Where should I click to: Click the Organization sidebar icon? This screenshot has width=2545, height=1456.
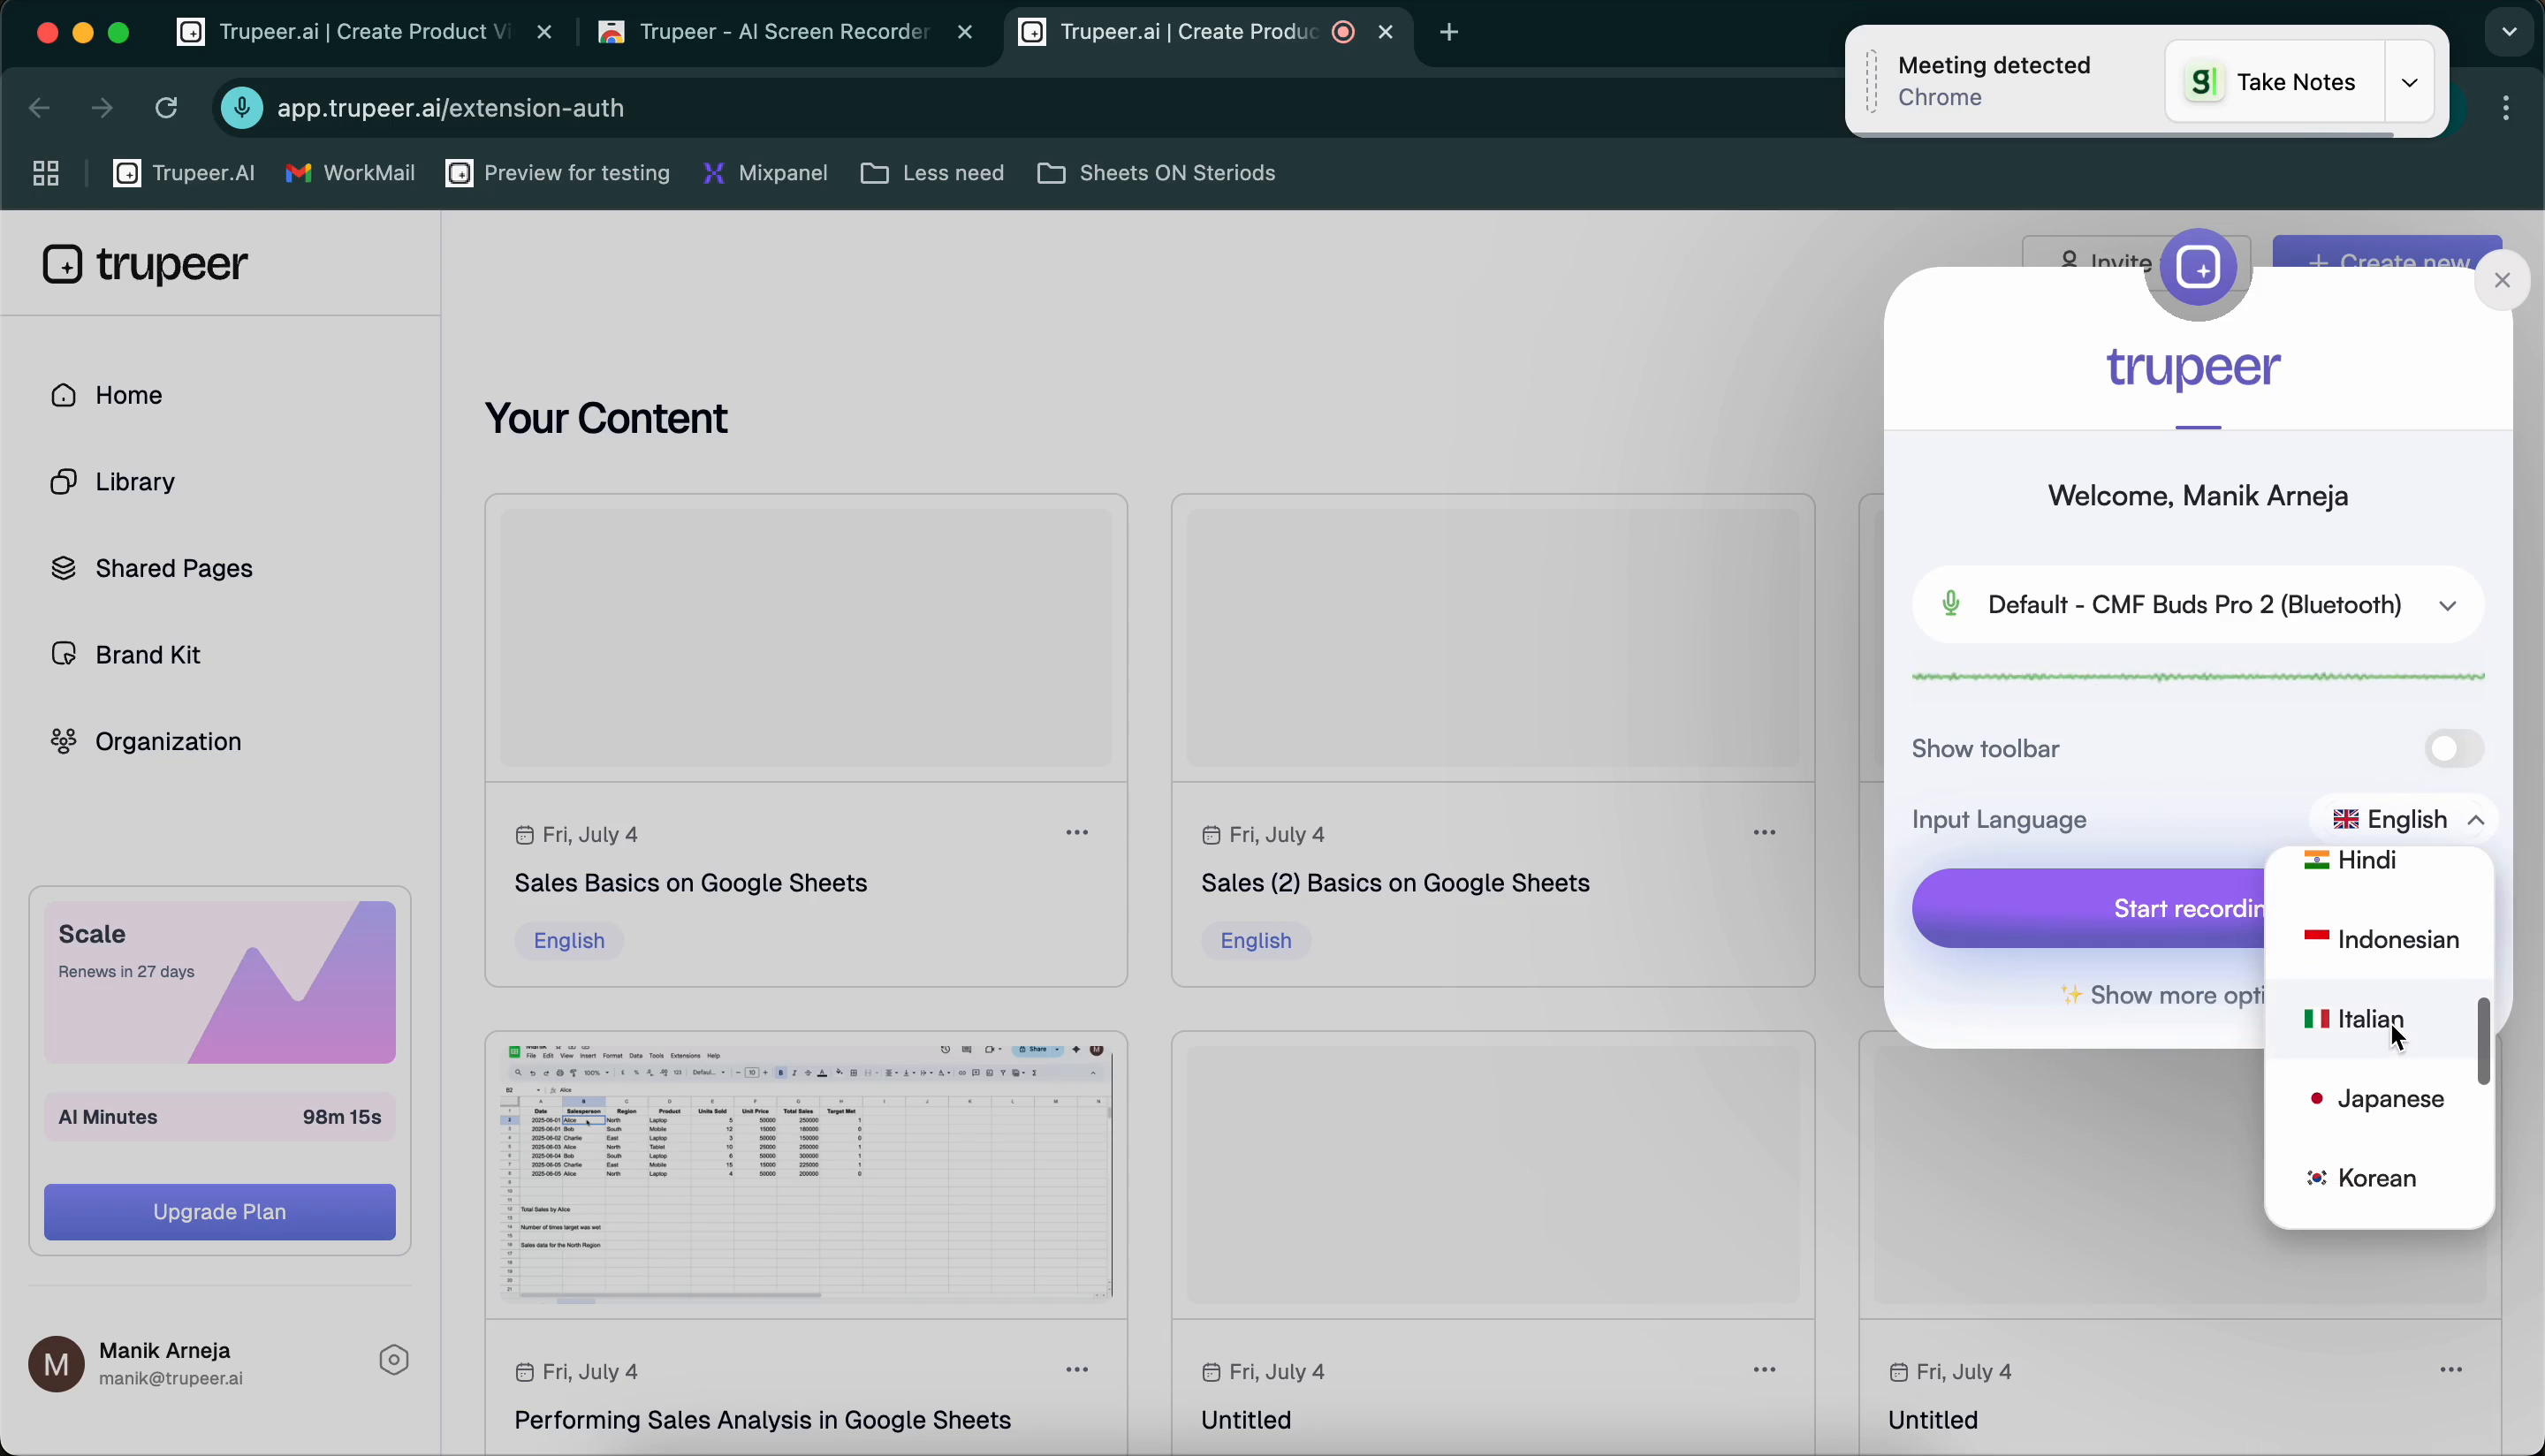click(63, 741)
